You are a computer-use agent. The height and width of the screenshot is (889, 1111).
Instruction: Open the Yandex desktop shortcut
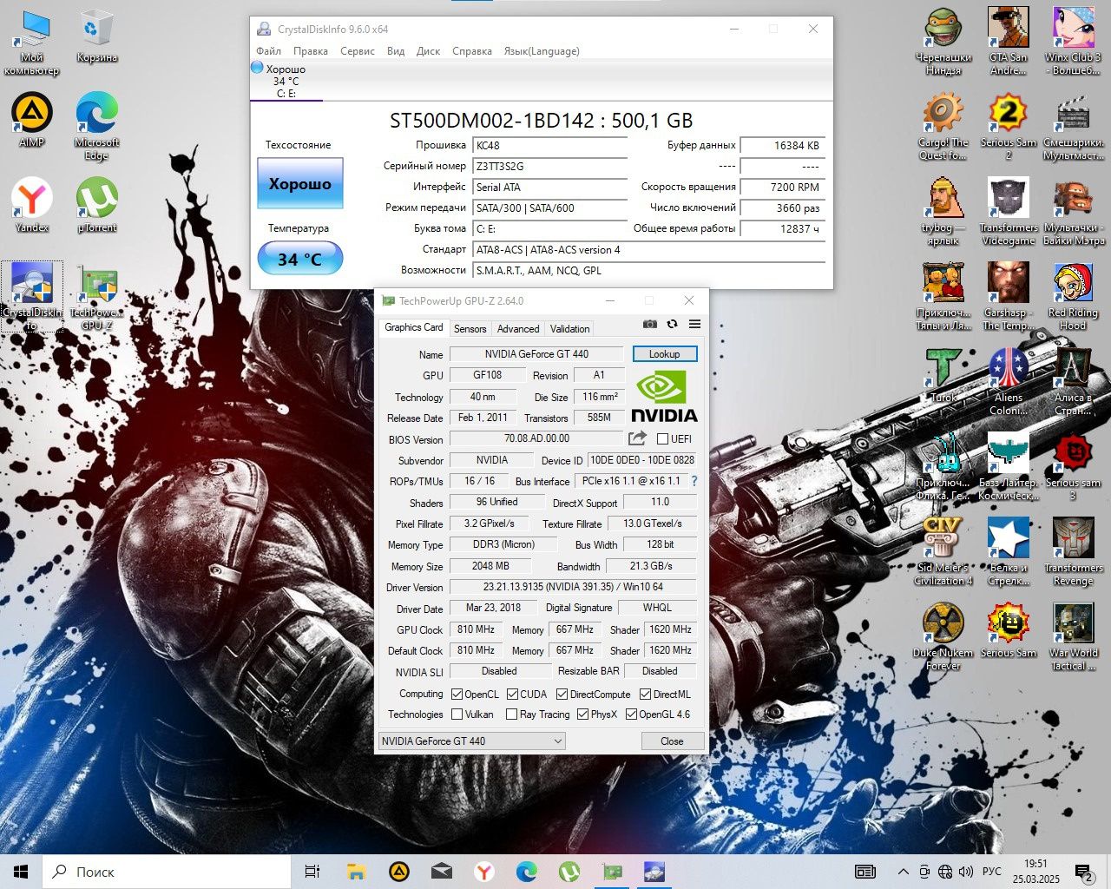click(x=32, y=206)
